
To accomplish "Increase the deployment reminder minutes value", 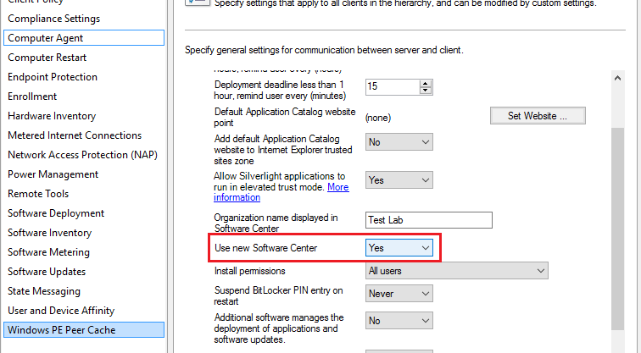I will click(426, 83).
